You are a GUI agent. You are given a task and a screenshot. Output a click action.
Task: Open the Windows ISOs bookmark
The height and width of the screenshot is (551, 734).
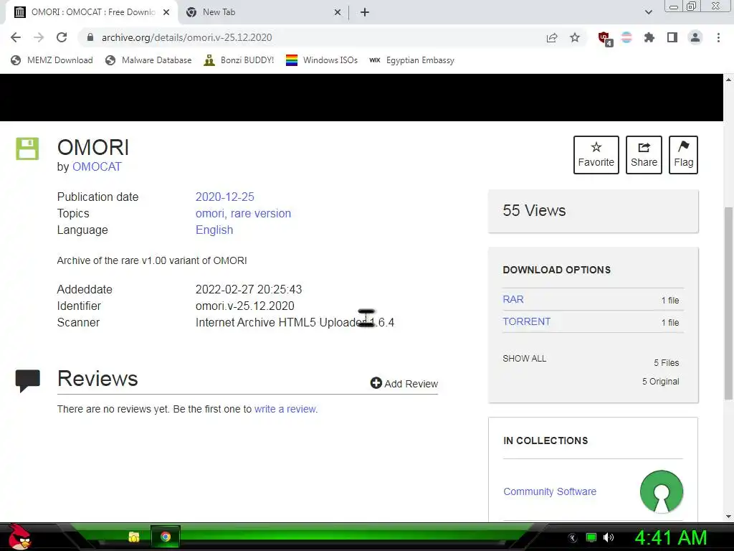(322, 60)
